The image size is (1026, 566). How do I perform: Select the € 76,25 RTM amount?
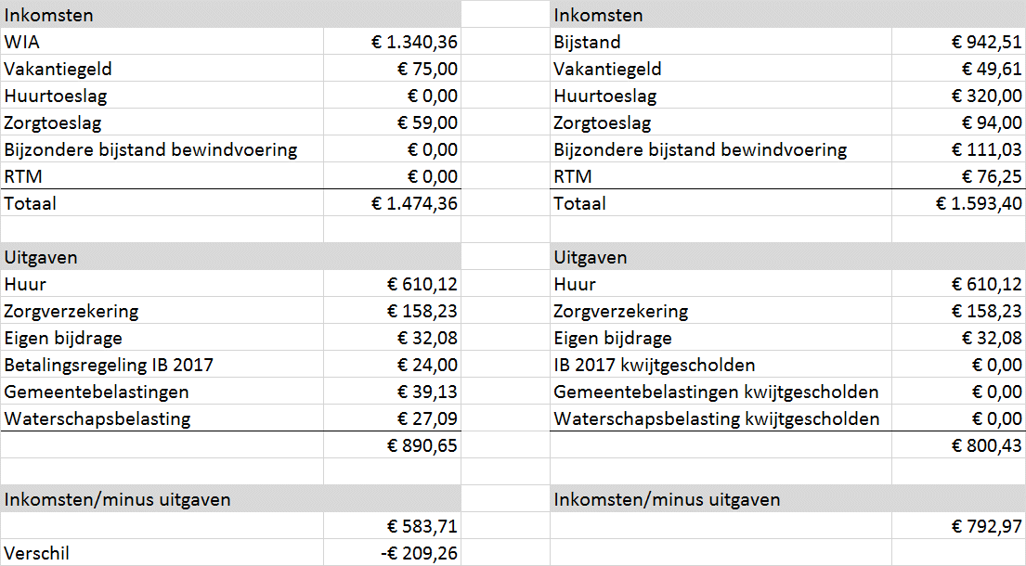[x=992, y=176]
